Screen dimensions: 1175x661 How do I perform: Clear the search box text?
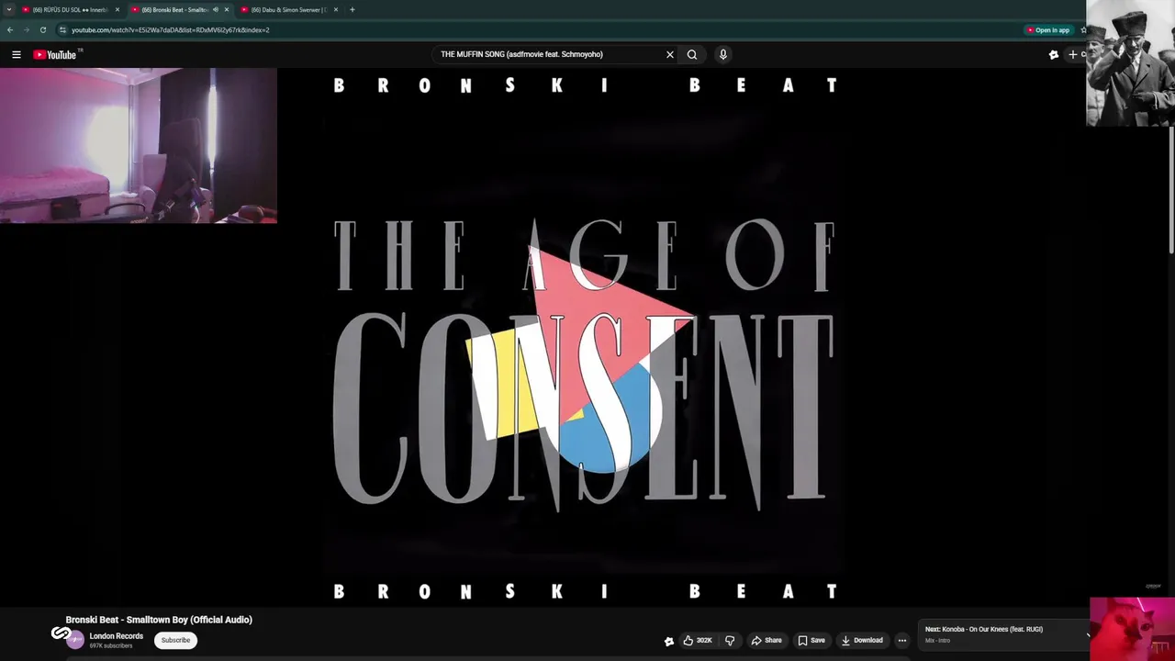[670, 55]
